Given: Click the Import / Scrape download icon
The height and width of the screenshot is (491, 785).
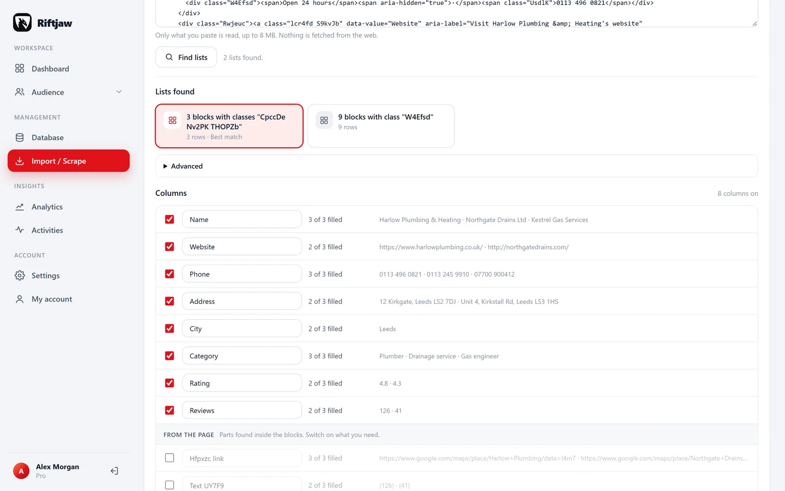Looking at the screenshot, I should [20, 161].
